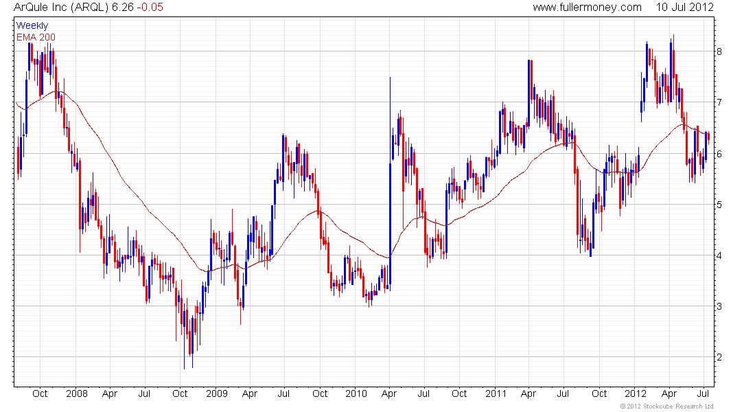
Task: Select the chart title 'ArQule Inc (ARQL)'
Action: point(61,8)
